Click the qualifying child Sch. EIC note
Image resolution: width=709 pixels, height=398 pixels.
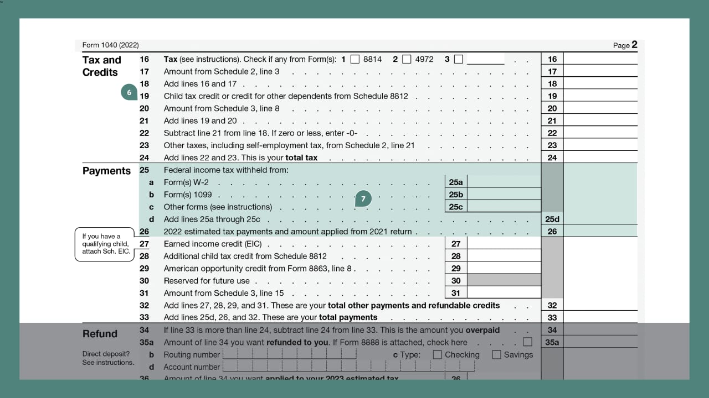[x=105, y=244]
